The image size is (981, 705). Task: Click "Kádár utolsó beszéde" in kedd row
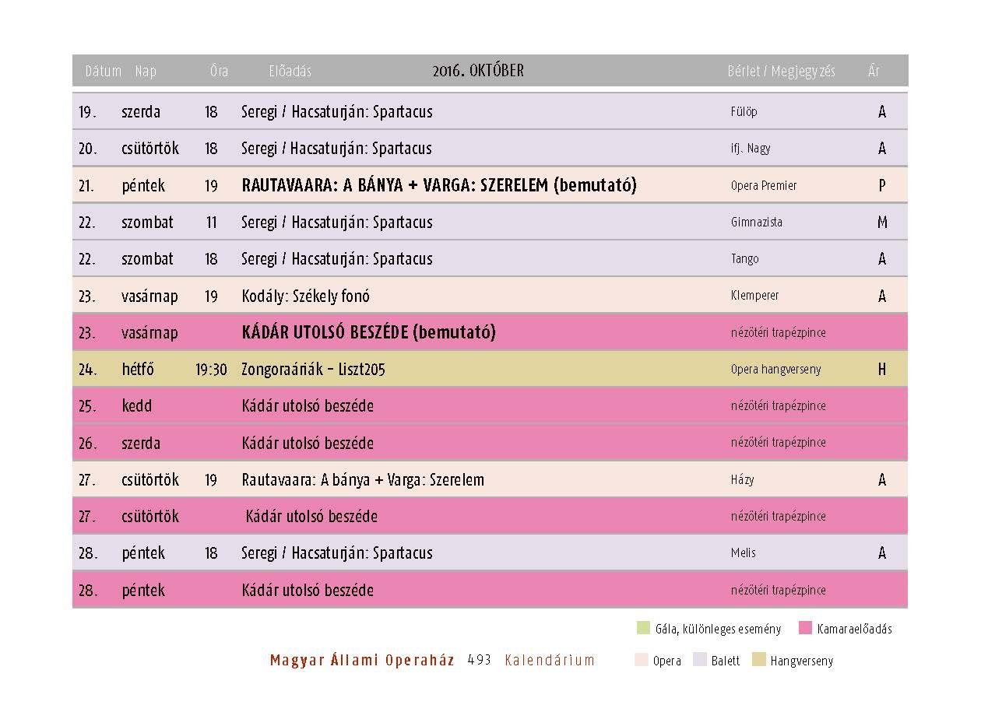(x=308, y=406)
